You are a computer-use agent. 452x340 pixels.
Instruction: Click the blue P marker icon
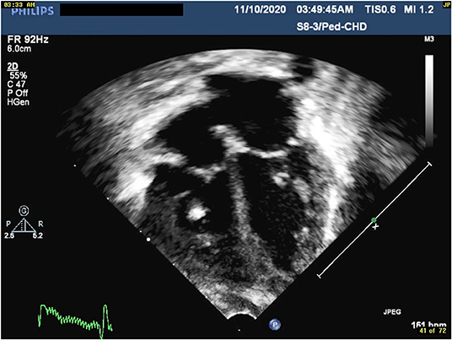[275, 325]
